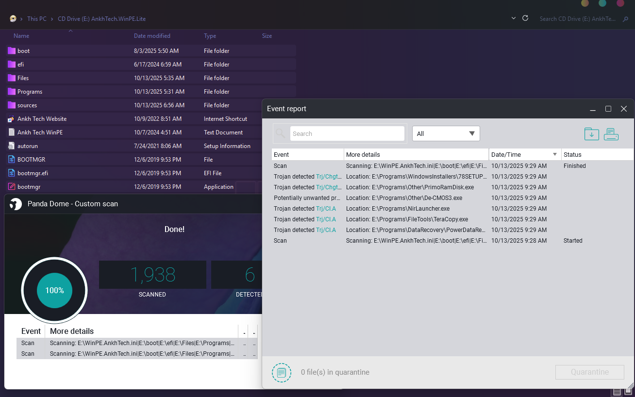Screen dimensions: 635x397
Task: Select the autorun setup information icon
Action: pyautogui.click(x=12, y=146)
